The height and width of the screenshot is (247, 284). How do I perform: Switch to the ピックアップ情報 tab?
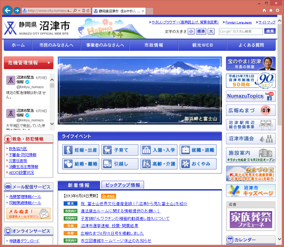click(123, 185)
